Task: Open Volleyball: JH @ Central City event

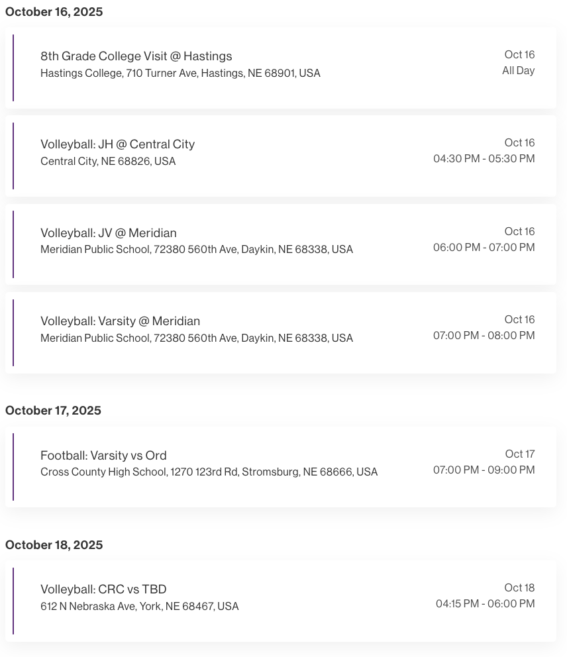Action: (x=117, y=144)
